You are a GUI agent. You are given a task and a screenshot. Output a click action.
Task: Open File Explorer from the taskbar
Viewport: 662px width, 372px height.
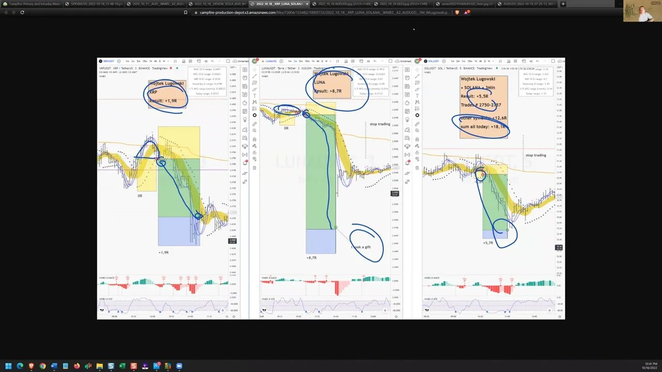point(99,366)
